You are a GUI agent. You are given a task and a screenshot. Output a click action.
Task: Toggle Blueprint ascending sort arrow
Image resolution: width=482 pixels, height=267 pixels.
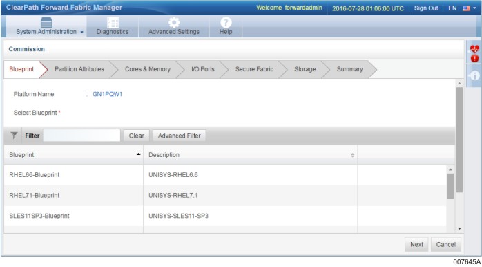click(x=139, y=154)
